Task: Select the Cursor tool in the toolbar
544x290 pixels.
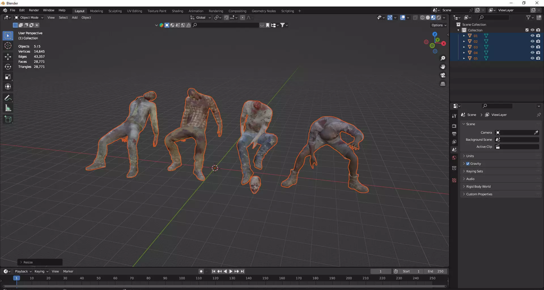Action: coord(8,46)
